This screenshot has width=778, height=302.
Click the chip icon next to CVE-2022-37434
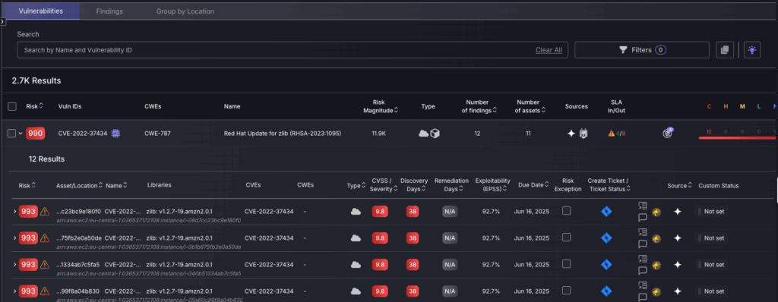pyautogui.click(x=116, y=134)
